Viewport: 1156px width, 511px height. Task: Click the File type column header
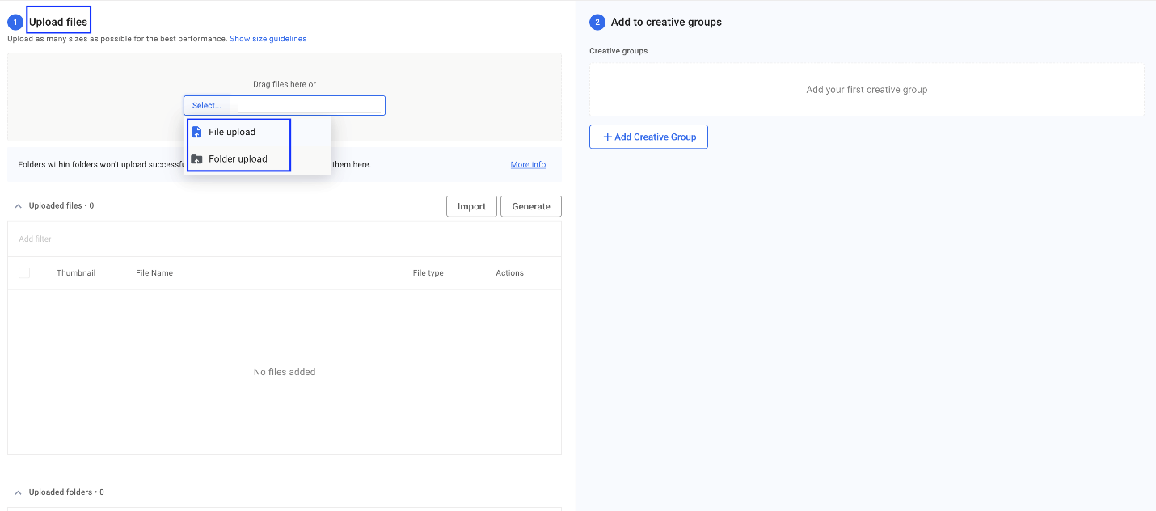pyautogui.click(x=428, y=273)
